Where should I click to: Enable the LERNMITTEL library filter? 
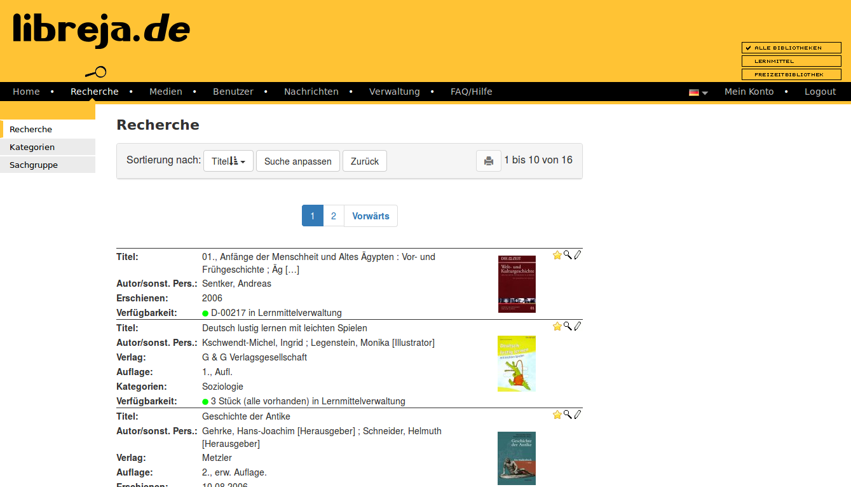791,60
